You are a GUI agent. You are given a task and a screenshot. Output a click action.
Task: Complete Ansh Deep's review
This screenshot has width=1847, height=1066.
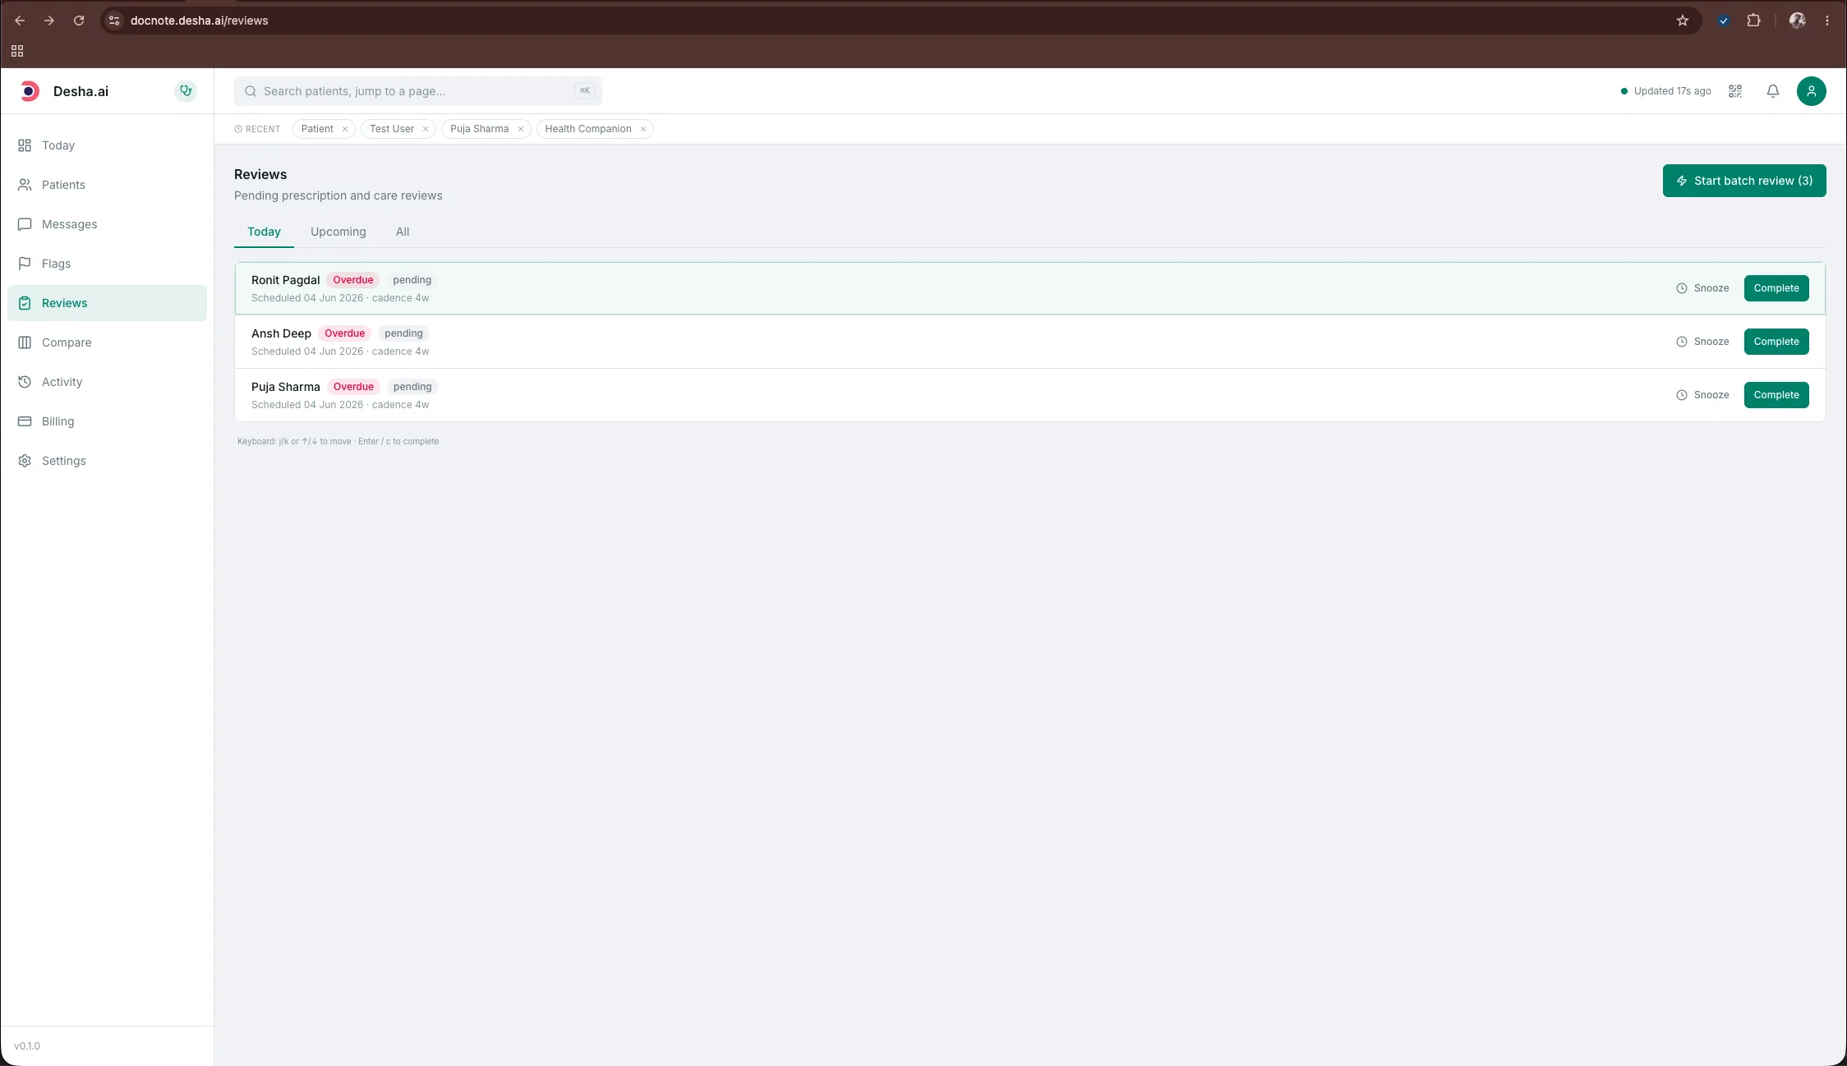[1776, 342]
